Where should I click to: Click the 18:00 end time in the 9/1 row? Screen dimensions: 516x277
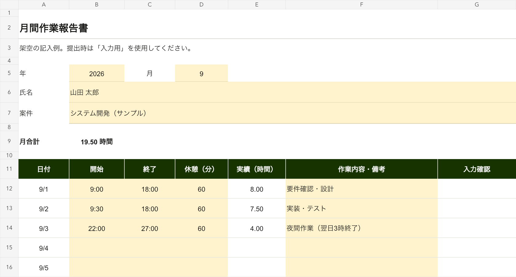[x=150, y=189]
